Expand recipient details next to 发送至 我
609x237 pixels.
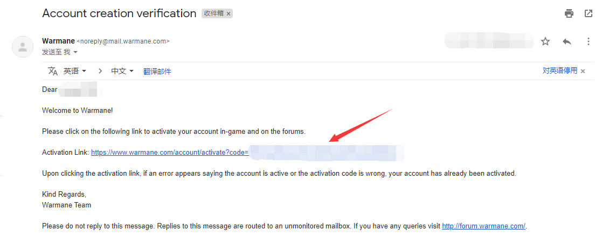click(75, 52)
